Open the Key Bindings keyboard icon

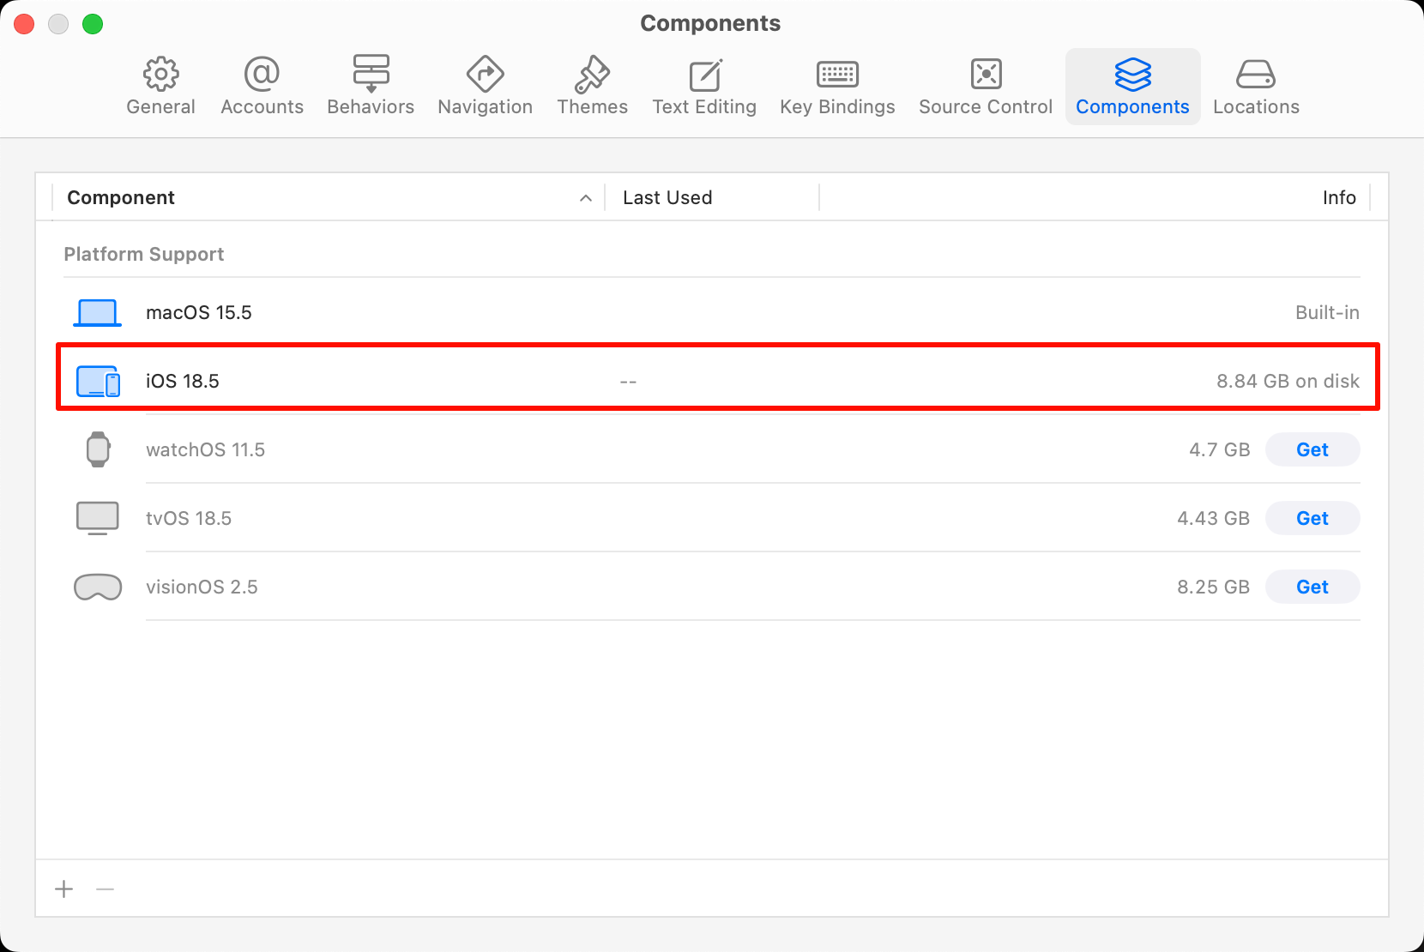(837, 75)
